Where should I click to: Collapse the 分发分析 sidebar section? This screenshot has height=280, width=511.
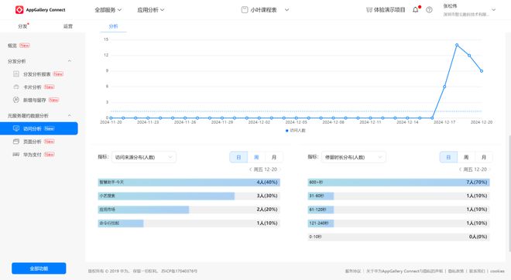70,61
